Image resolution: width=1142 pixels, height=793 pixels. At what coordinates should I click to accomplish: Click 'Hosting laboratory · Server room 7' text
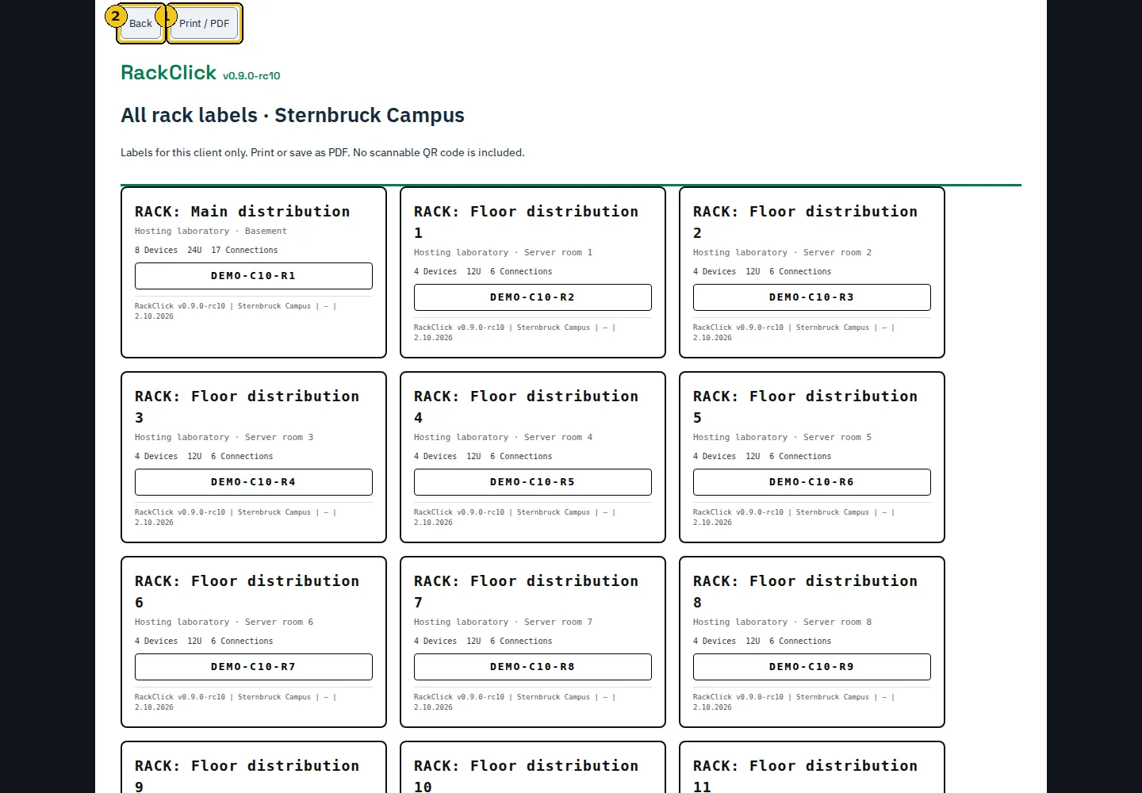504,623
